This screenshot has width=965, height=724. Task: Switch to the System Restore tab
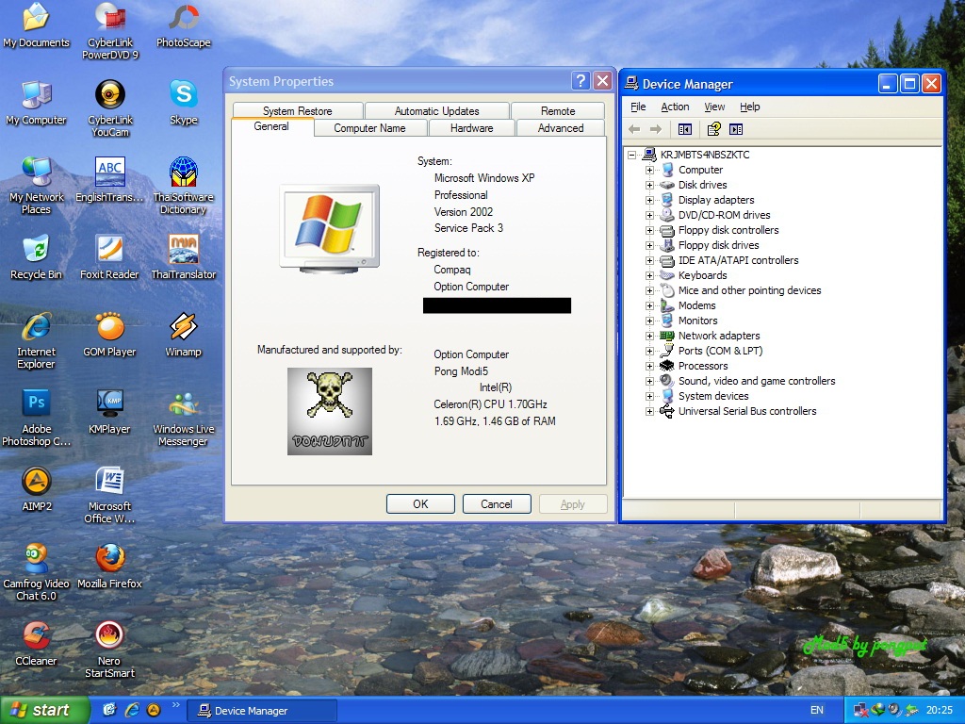[297, 111]
